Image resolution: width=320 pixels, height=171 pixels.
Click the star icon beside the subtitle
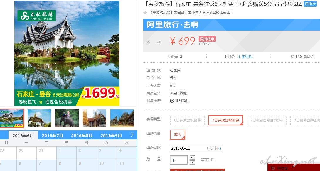click(145, 13)
